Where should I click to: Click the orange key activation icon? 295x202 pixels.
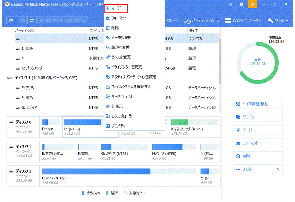[x=252, y=4]
